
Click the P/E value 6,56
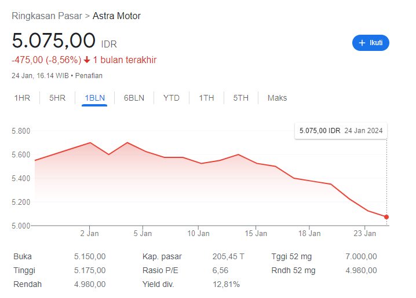pos(220,270)
